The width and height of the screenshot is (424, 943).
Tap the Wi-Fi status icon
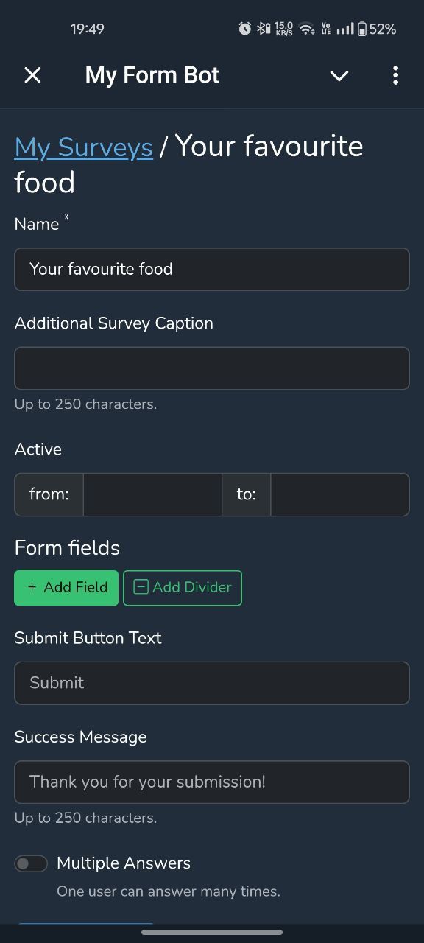306,29
